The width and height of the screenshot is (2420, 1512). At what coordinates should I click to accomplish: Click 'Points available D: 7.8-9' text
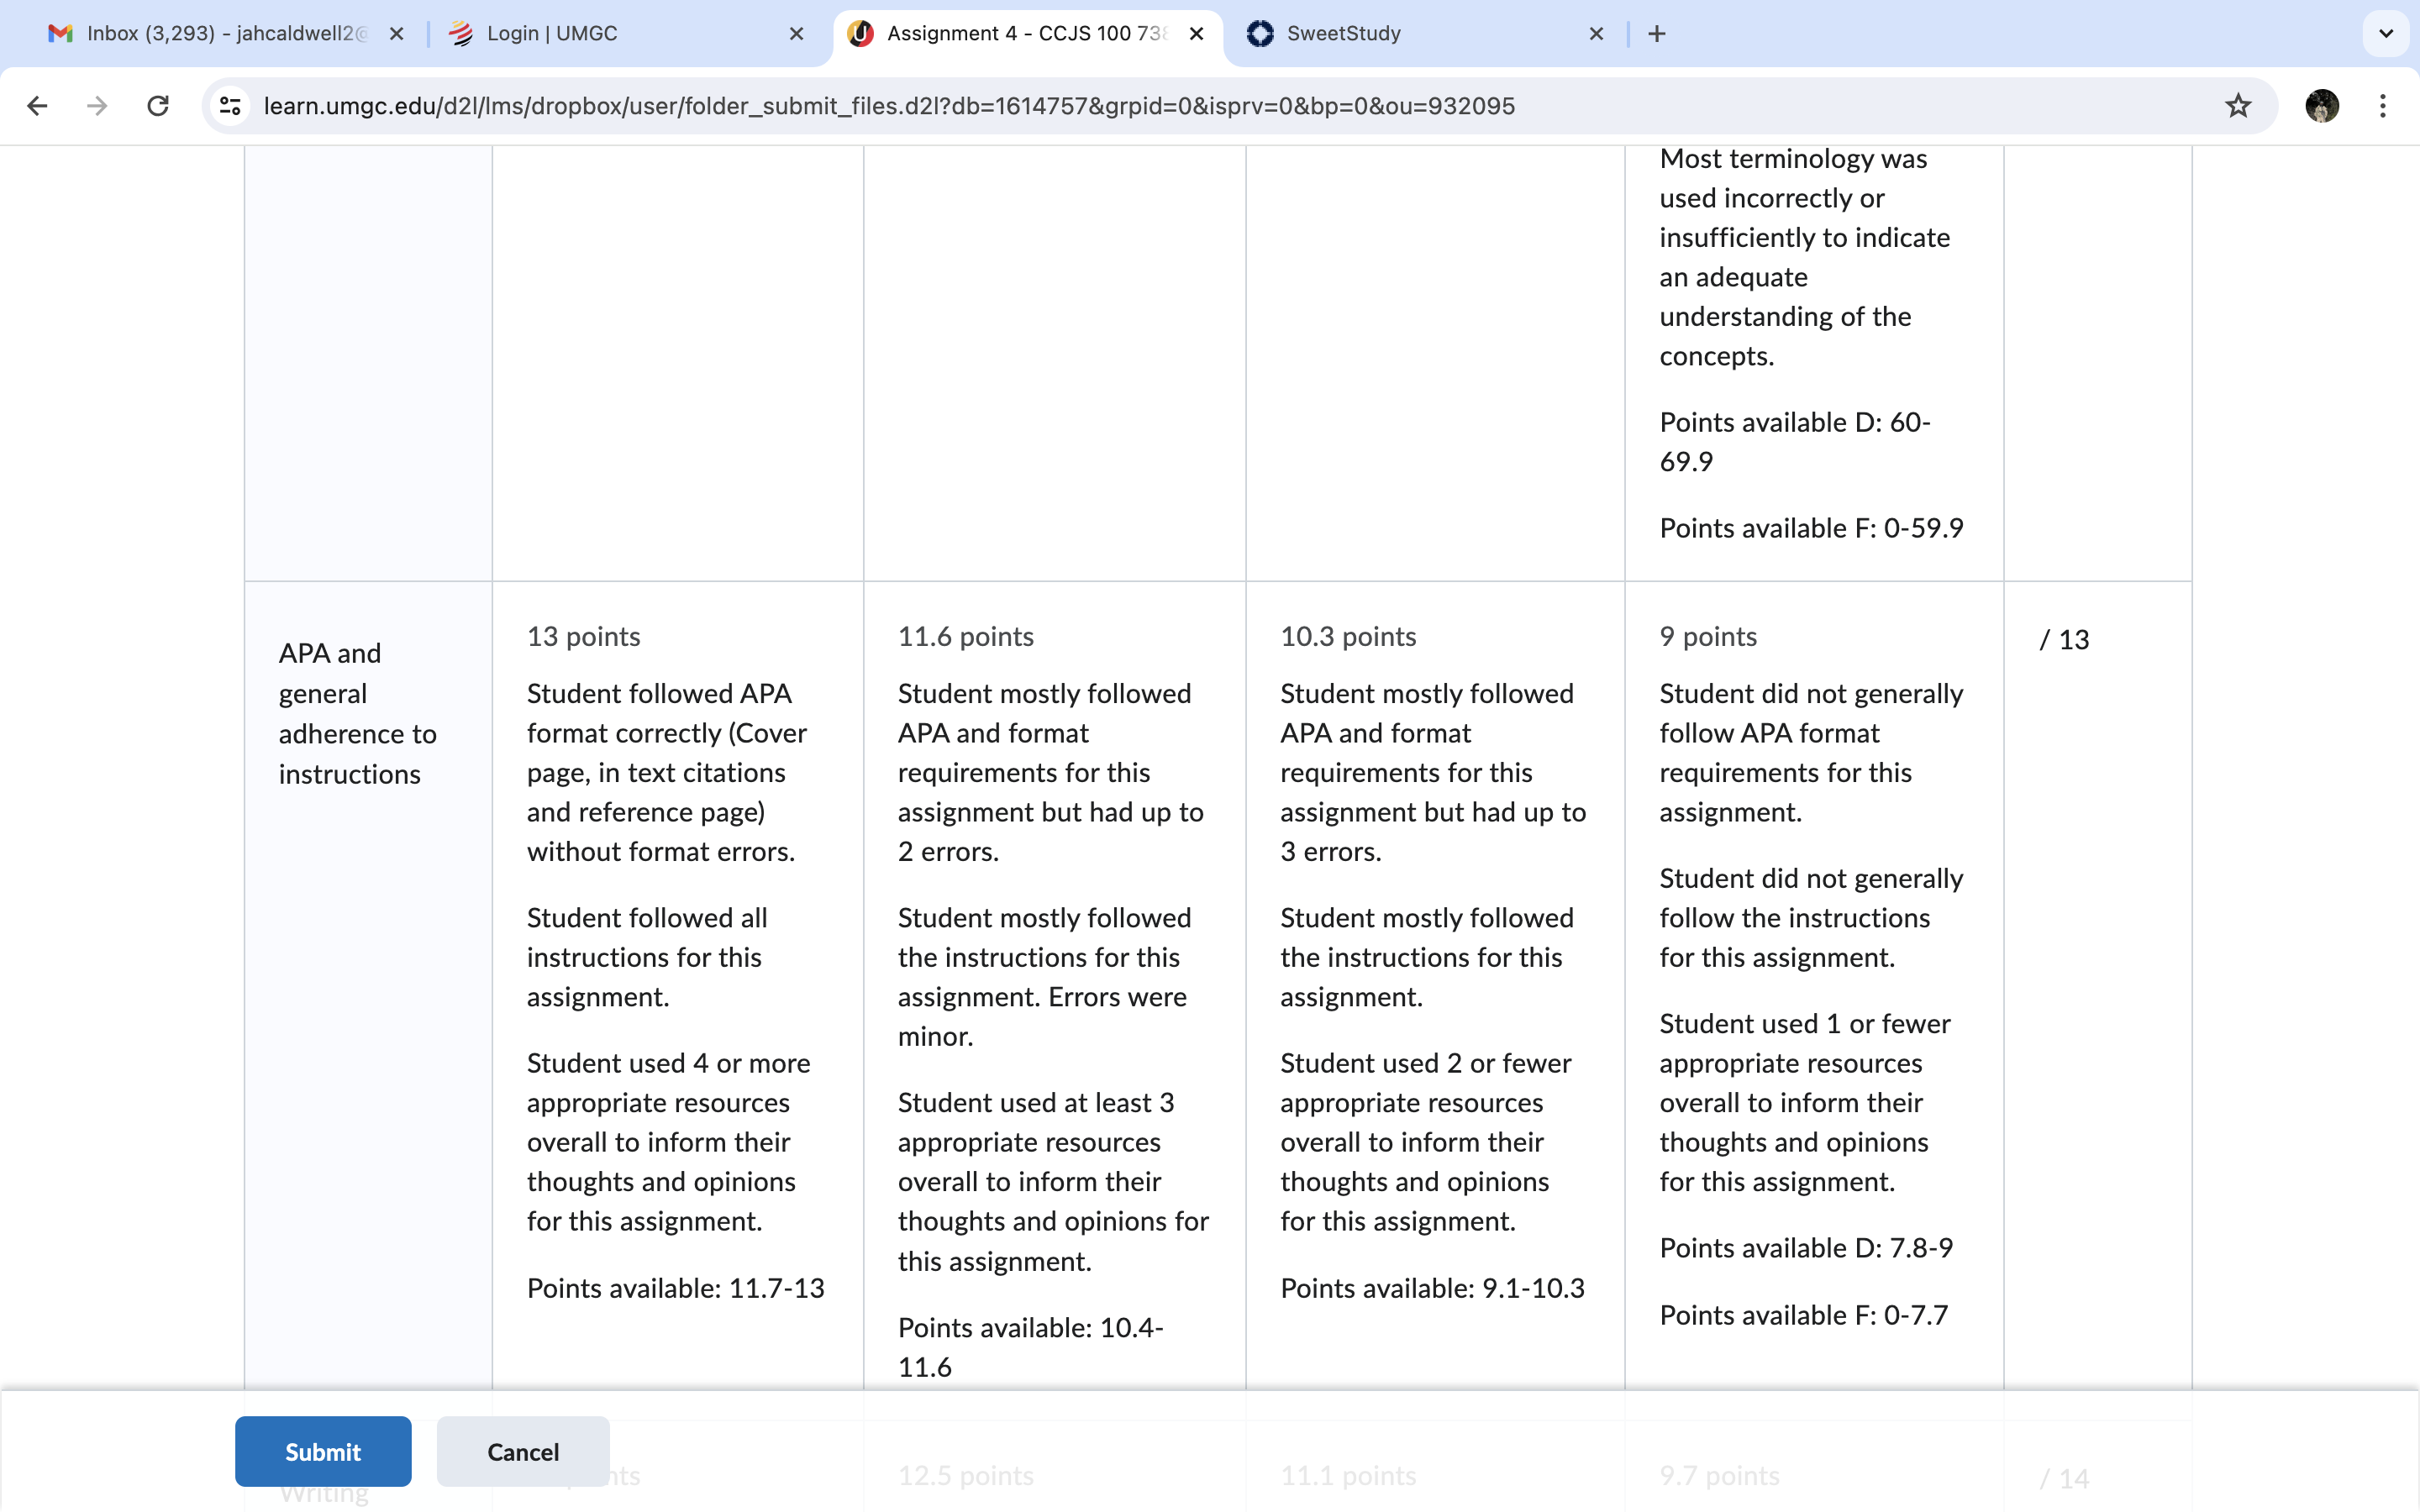pyautogui.click(x=1806, y=1248)
